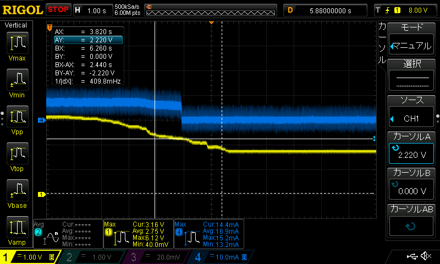Toggle channel 1 at 1.00 V
The image size is (440, 264).
[x=29, y=257]
